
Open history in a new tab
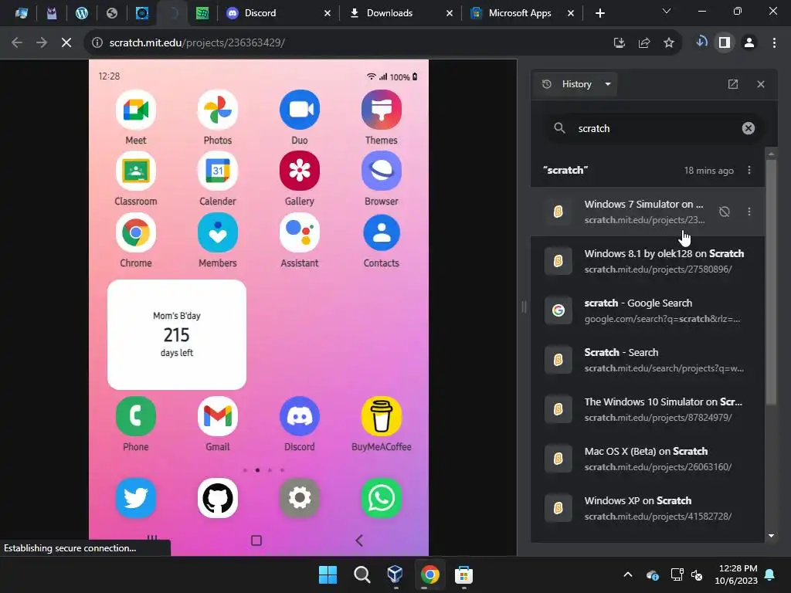(x=733, y=84)
